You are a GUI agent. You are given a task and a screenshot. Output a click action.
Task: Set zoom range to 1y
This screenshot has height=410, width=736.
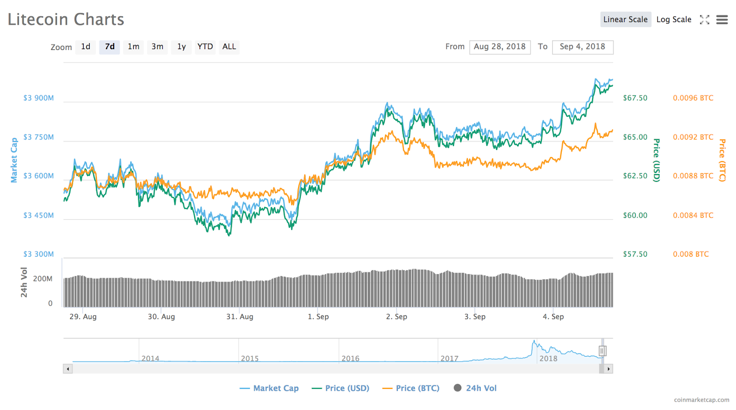coord(181,47)
